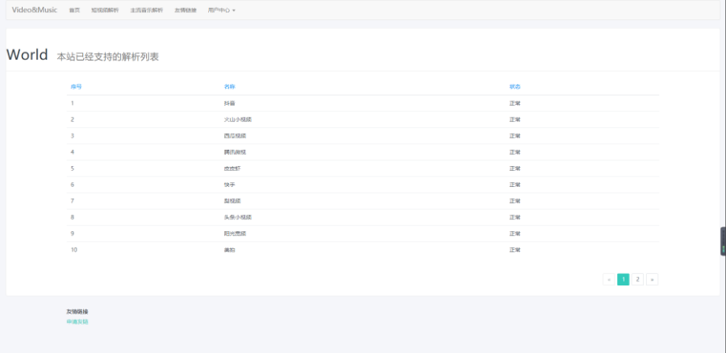
Task: Go to previous page with « arrow
Action: [x=608, y=280]
